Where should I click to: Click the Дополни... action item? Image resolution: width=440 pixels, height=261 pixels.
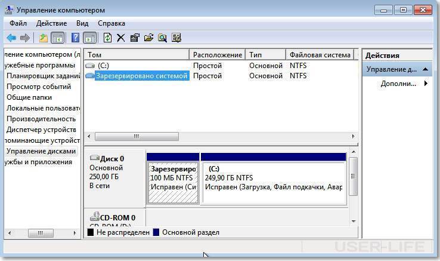click(x=398, y=84)
